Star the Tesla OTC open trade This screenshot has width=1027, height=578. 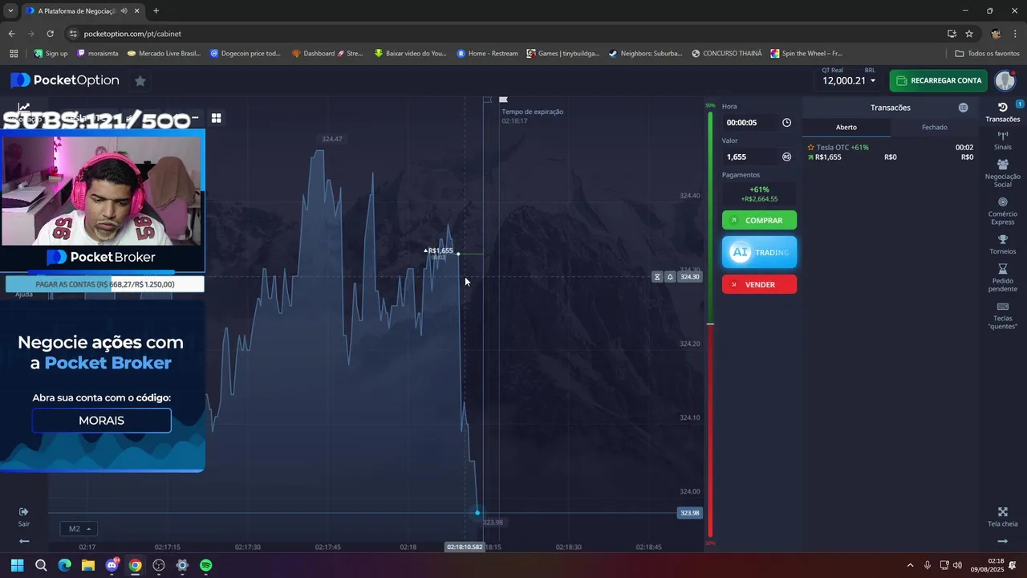[x=810, y=148]
